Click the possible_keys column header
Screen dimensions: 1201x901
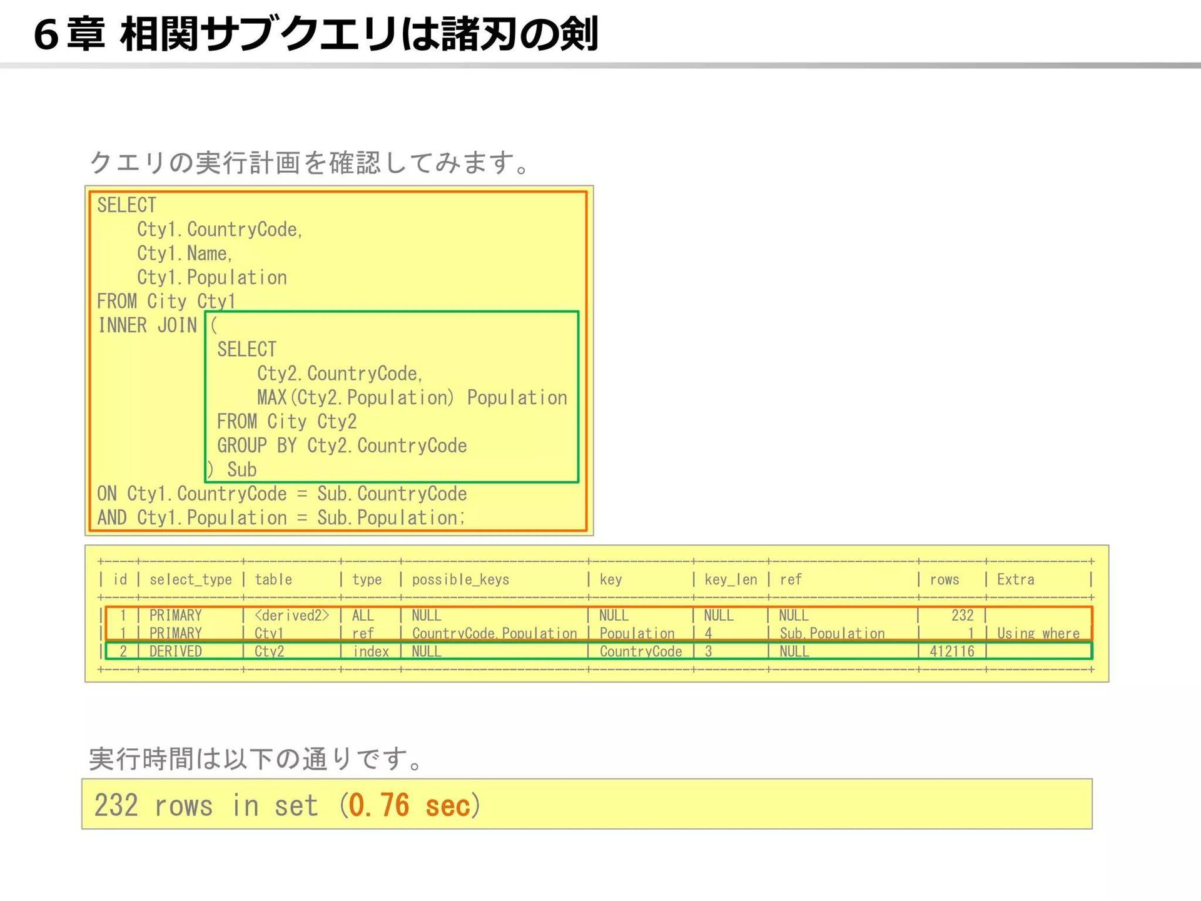click(x=460, y=580)
